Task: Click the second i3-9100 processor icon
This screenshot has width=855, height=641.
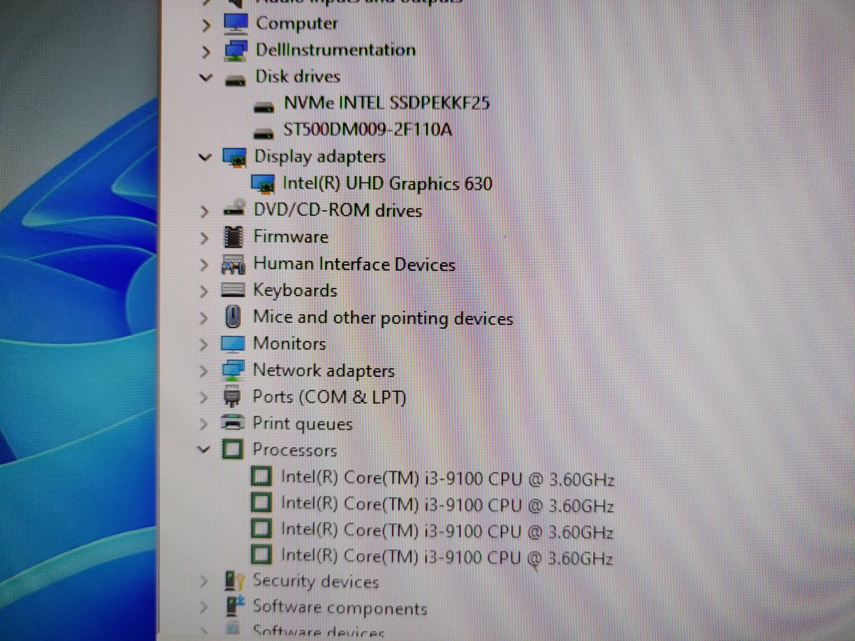Action: tap(261, 502)
